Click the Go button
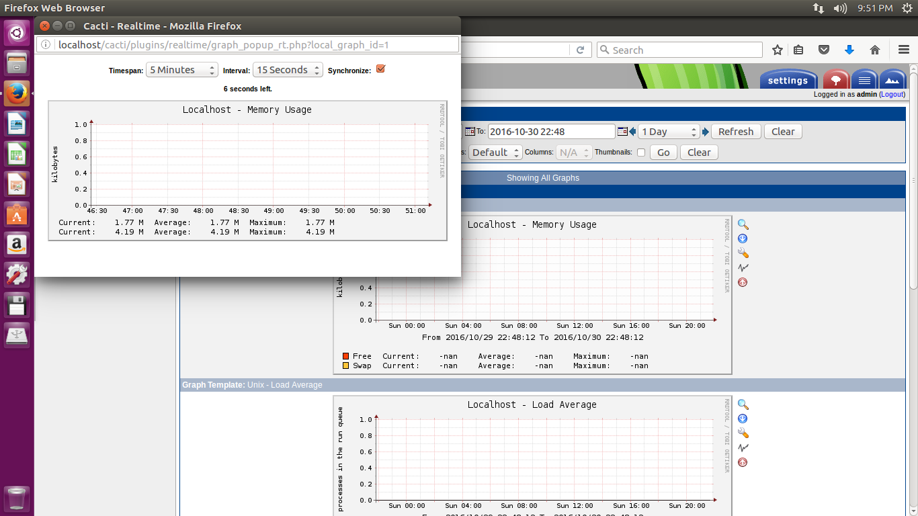The height and width of the screenshot is (516, 918). pos(663,153)
